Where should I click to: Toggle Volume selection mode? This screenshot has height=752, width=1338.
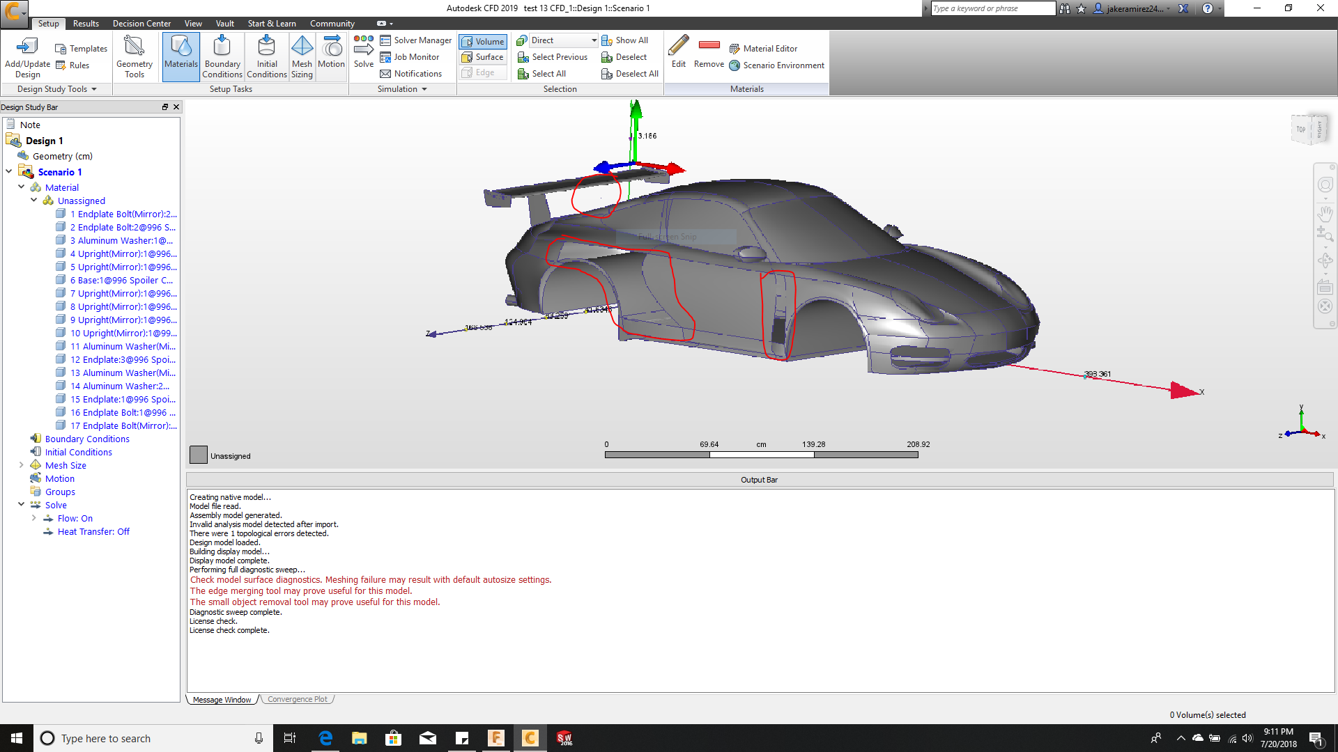click(482, 41)
